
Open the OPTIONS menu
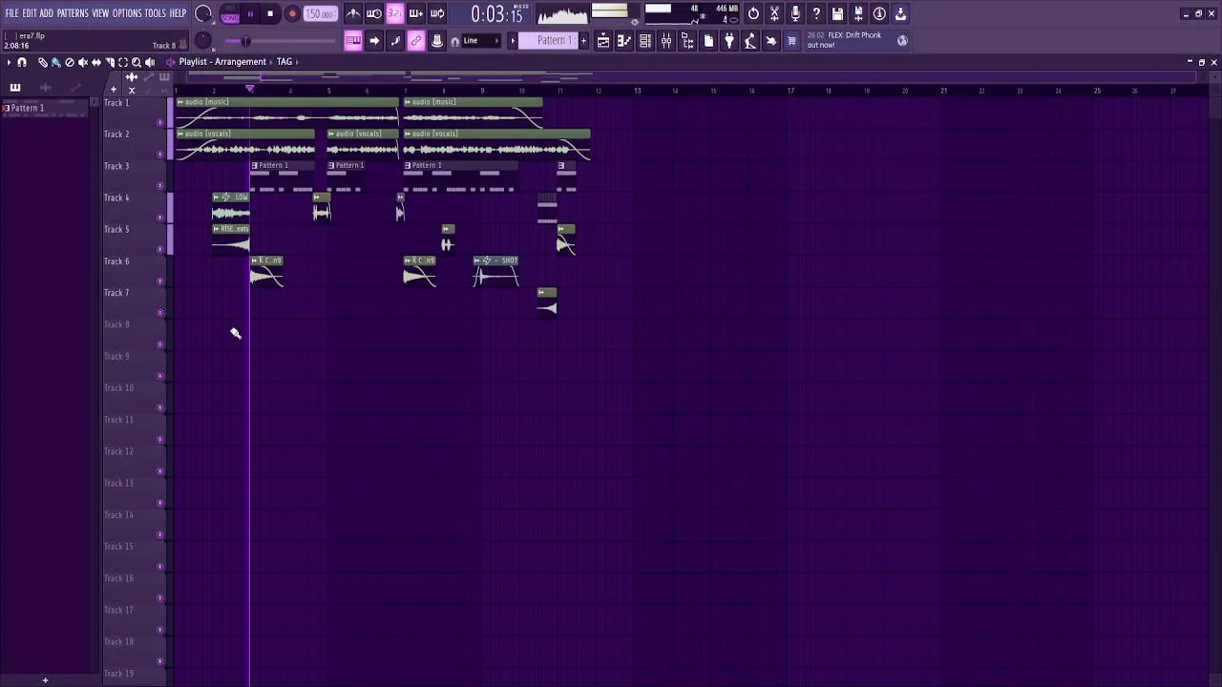(x=127, y=13)
